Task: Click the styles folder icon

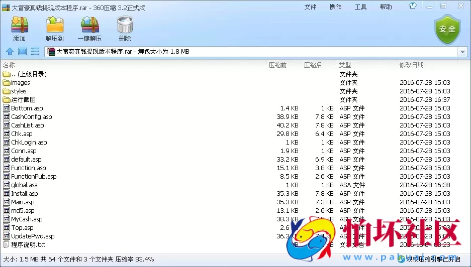Action: pyautogui.click(x=7, y=91)
